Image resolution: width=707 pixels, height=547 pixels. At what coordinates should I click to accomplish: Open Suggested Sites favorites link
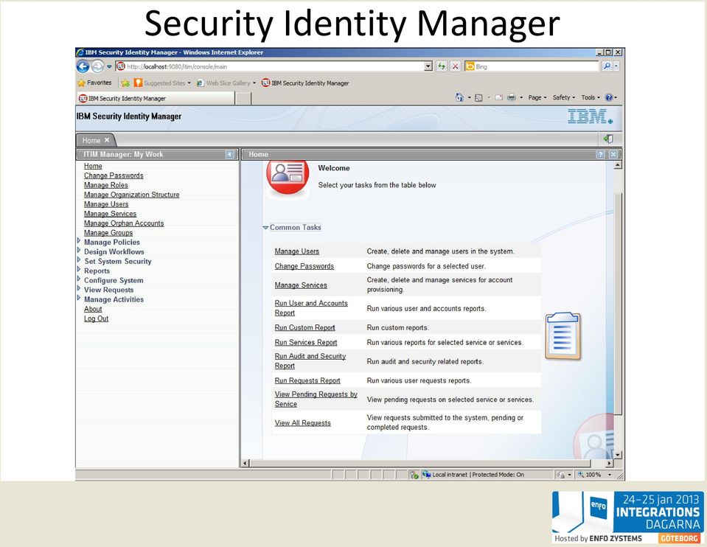click(x=162, y=83)
